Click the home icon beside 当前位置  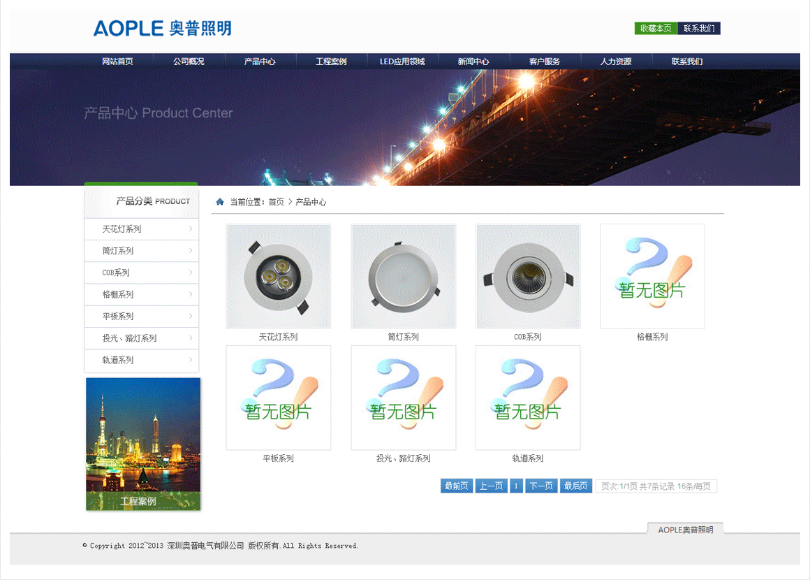click(x=219, y=202)
